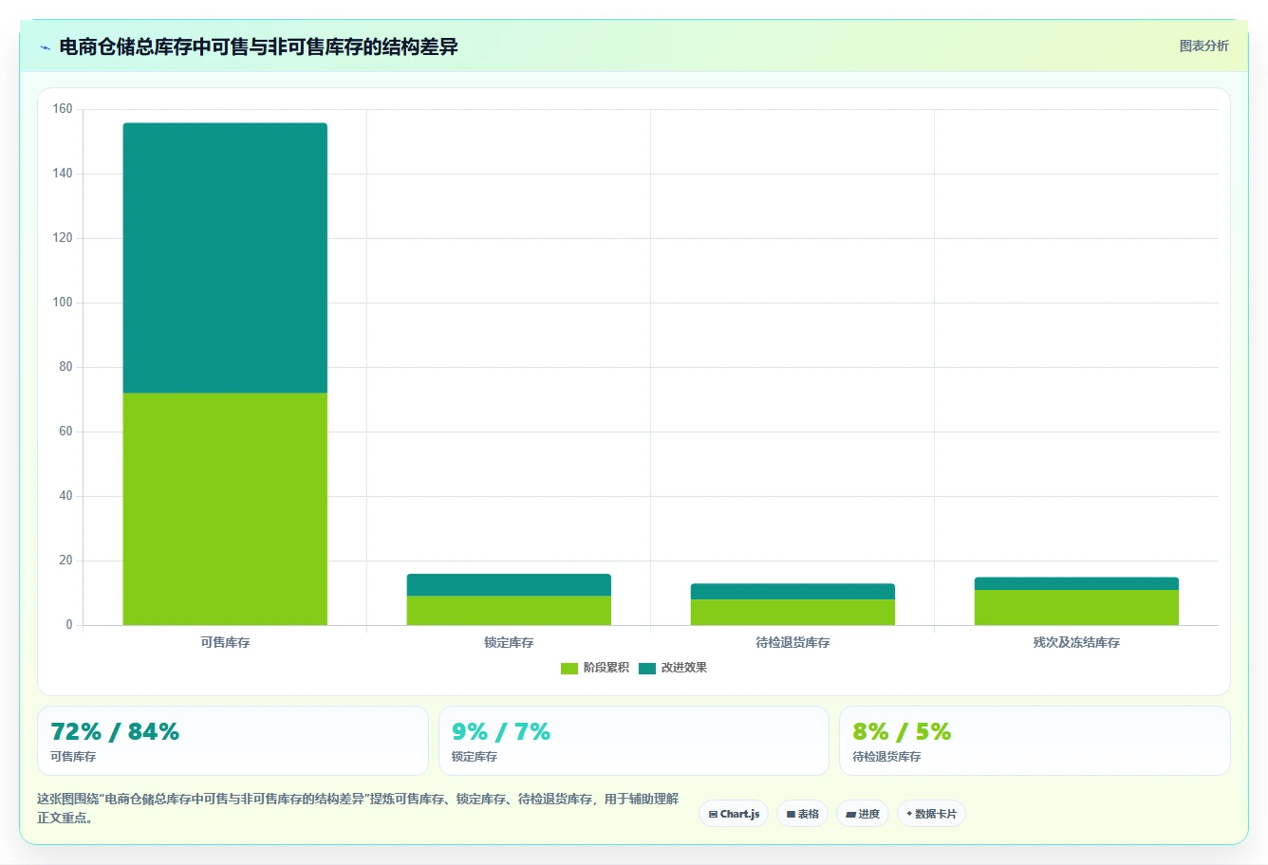Click the 图表分析 label in header
Image resolution: width=1268 pixels, height=865 pixels.
[x=1203, y=46]
